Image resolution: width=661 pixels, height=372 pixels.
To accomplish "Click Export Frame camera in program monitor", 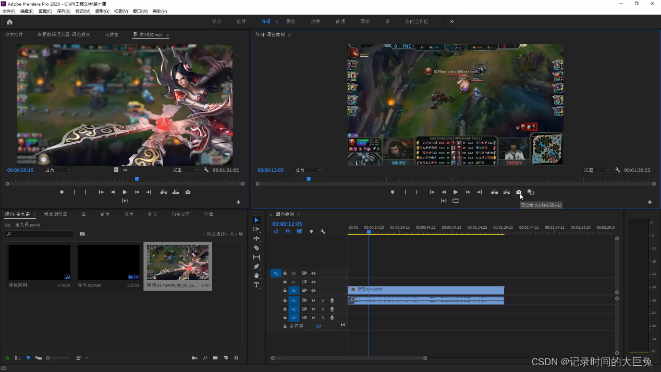I will 519,192.
